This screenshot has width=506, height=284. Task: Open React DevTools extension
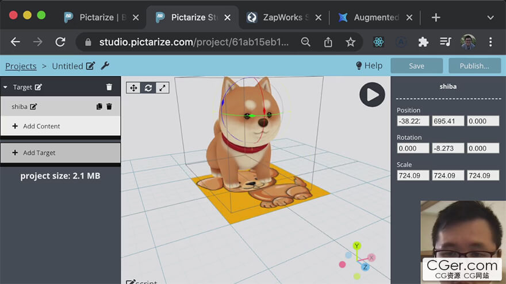(x=378, y=42)
